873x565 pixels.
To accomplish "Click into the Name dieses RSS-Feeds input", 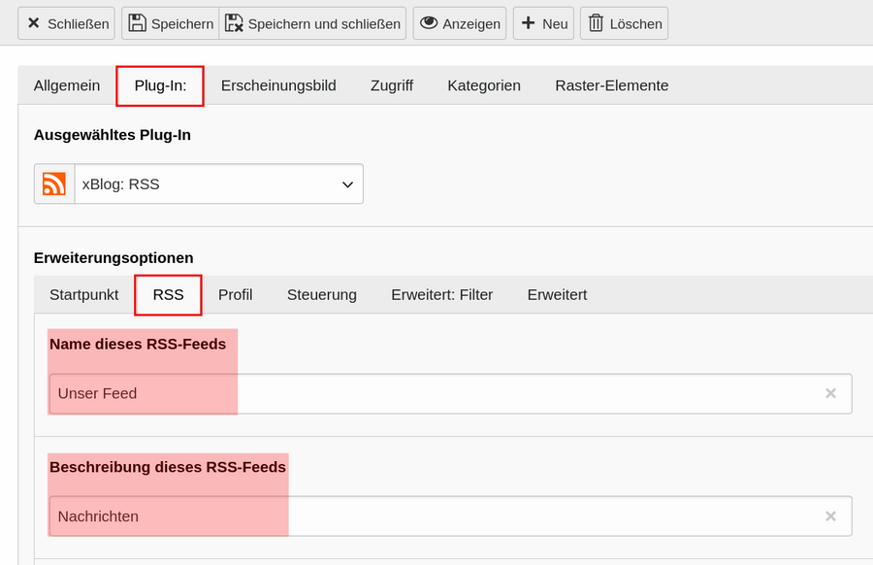I will click(450, 394).
